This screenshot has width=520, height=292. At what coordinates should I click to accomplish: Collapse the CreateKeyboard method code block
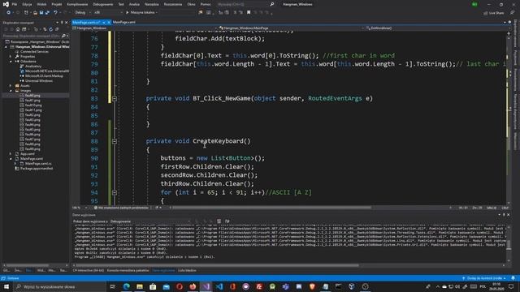[115, 141]
